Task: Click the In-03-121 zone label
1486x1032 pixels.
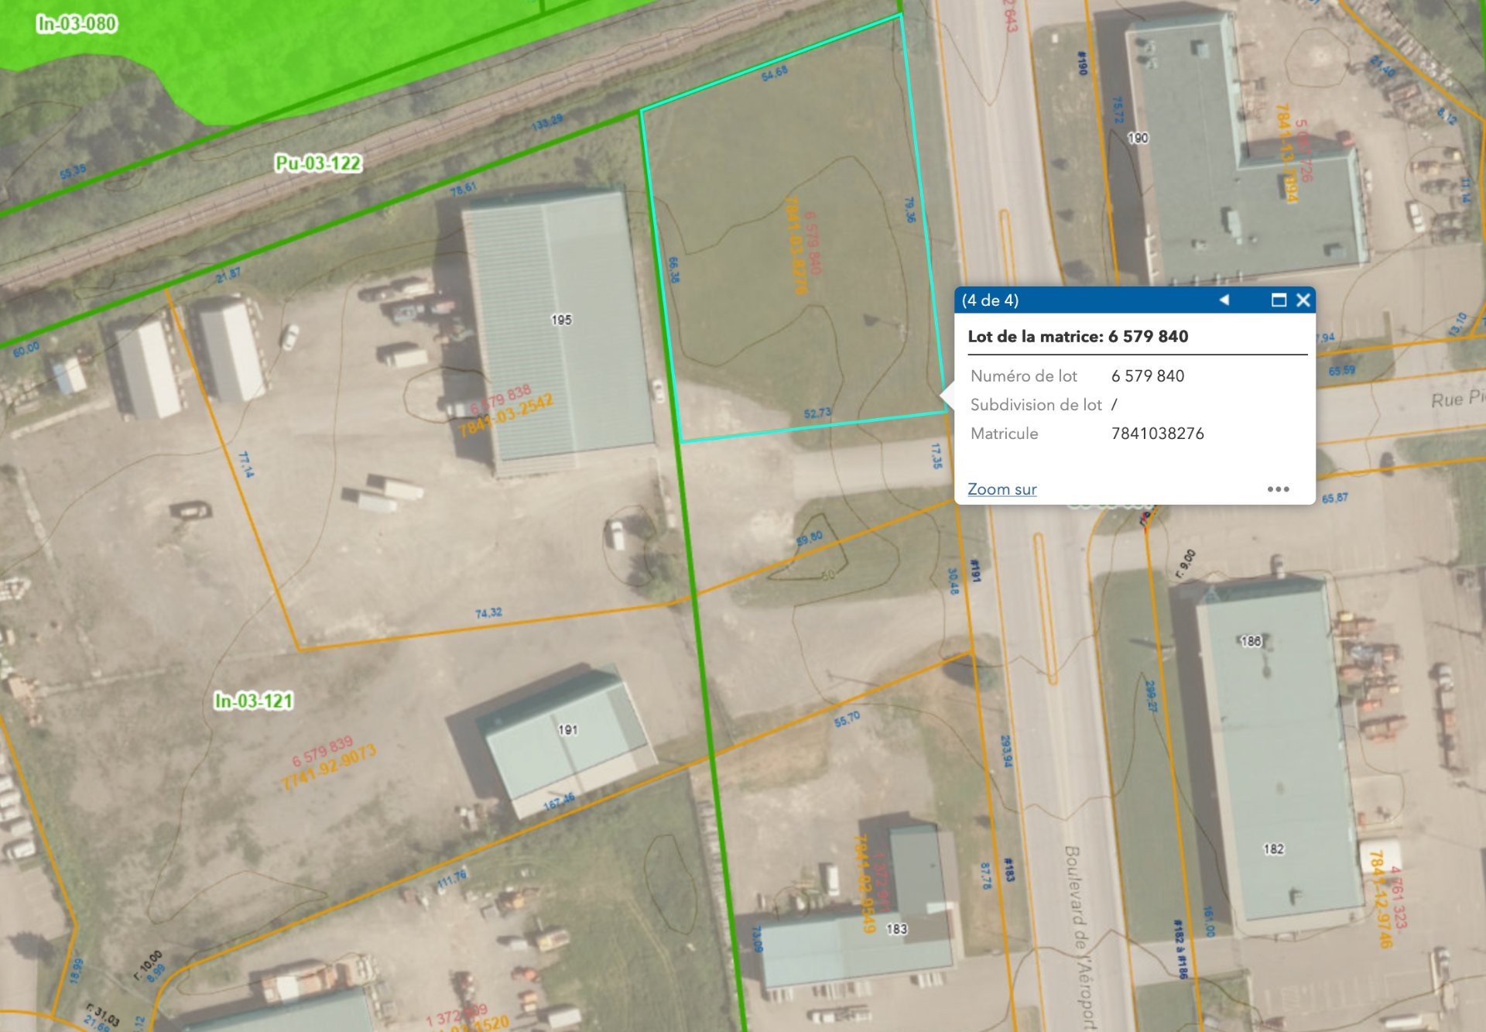Action: coord(254,701)
